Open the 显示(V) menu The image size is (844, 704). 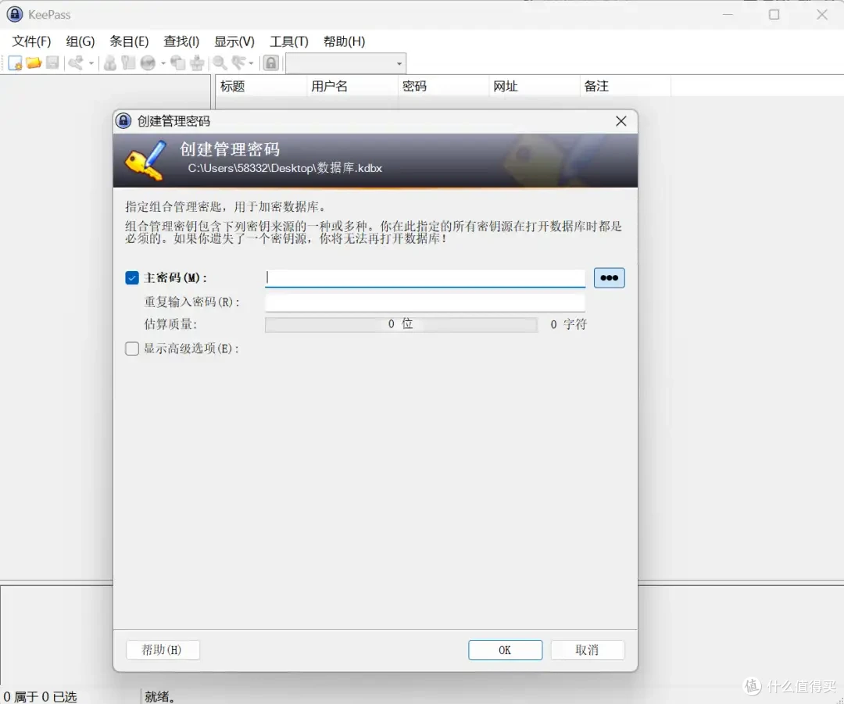(234, 41)
